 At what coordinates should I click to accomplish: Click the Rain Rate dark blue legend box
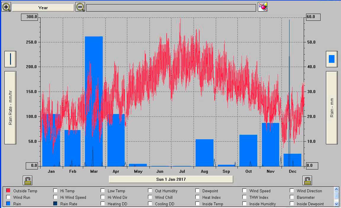(55, 204)
